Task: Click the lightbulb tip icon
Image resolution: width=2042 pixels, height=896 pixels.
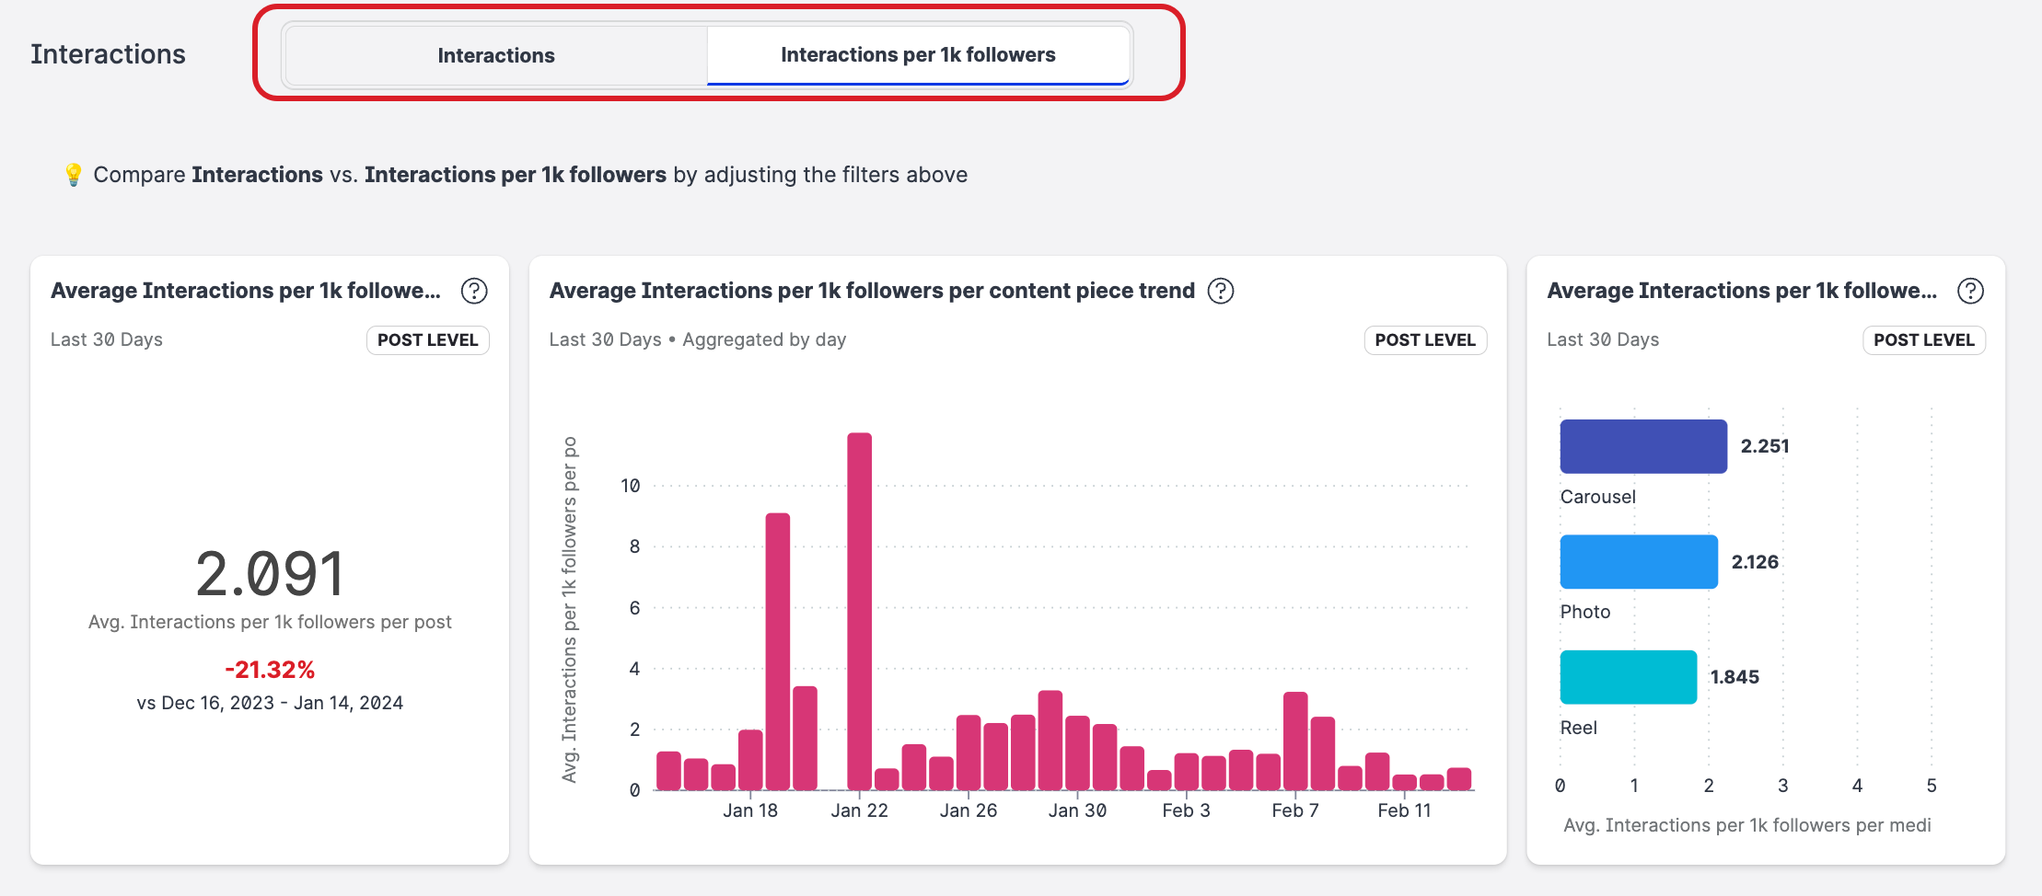Action: [x=73, y=175]
